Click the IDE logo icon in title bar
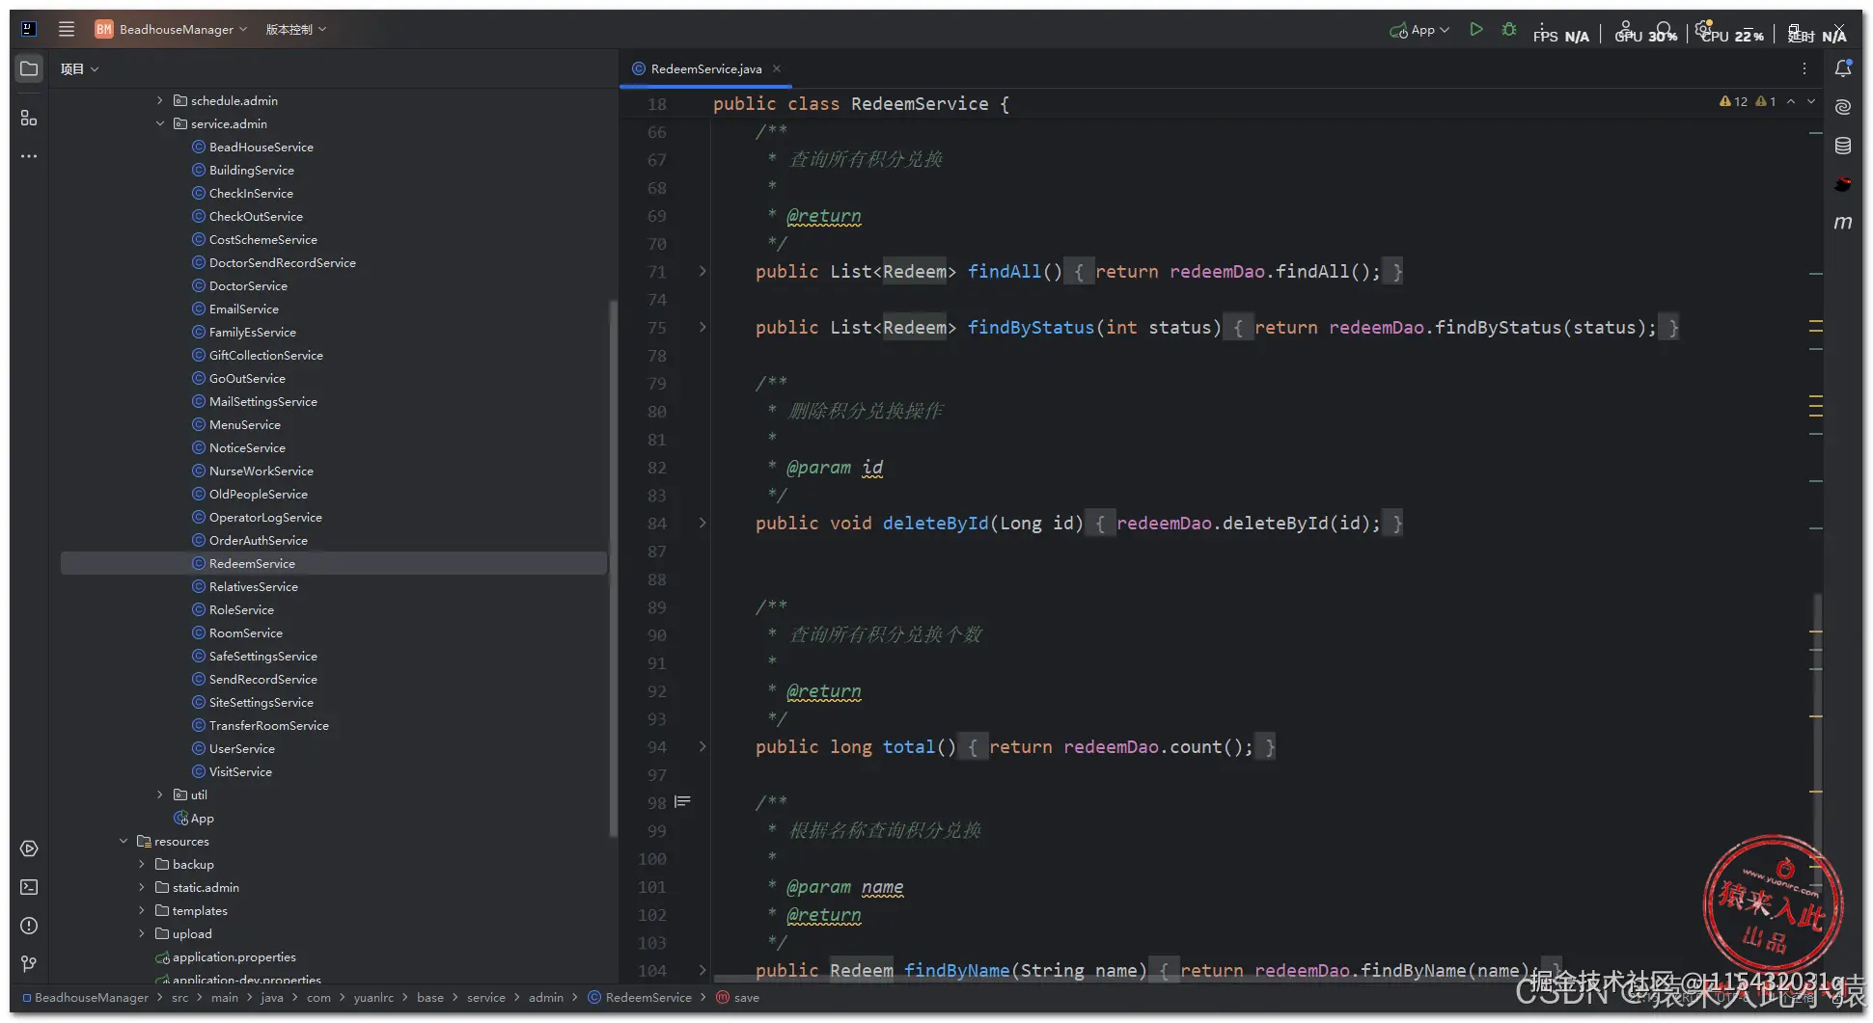 (x=29, y=29)
